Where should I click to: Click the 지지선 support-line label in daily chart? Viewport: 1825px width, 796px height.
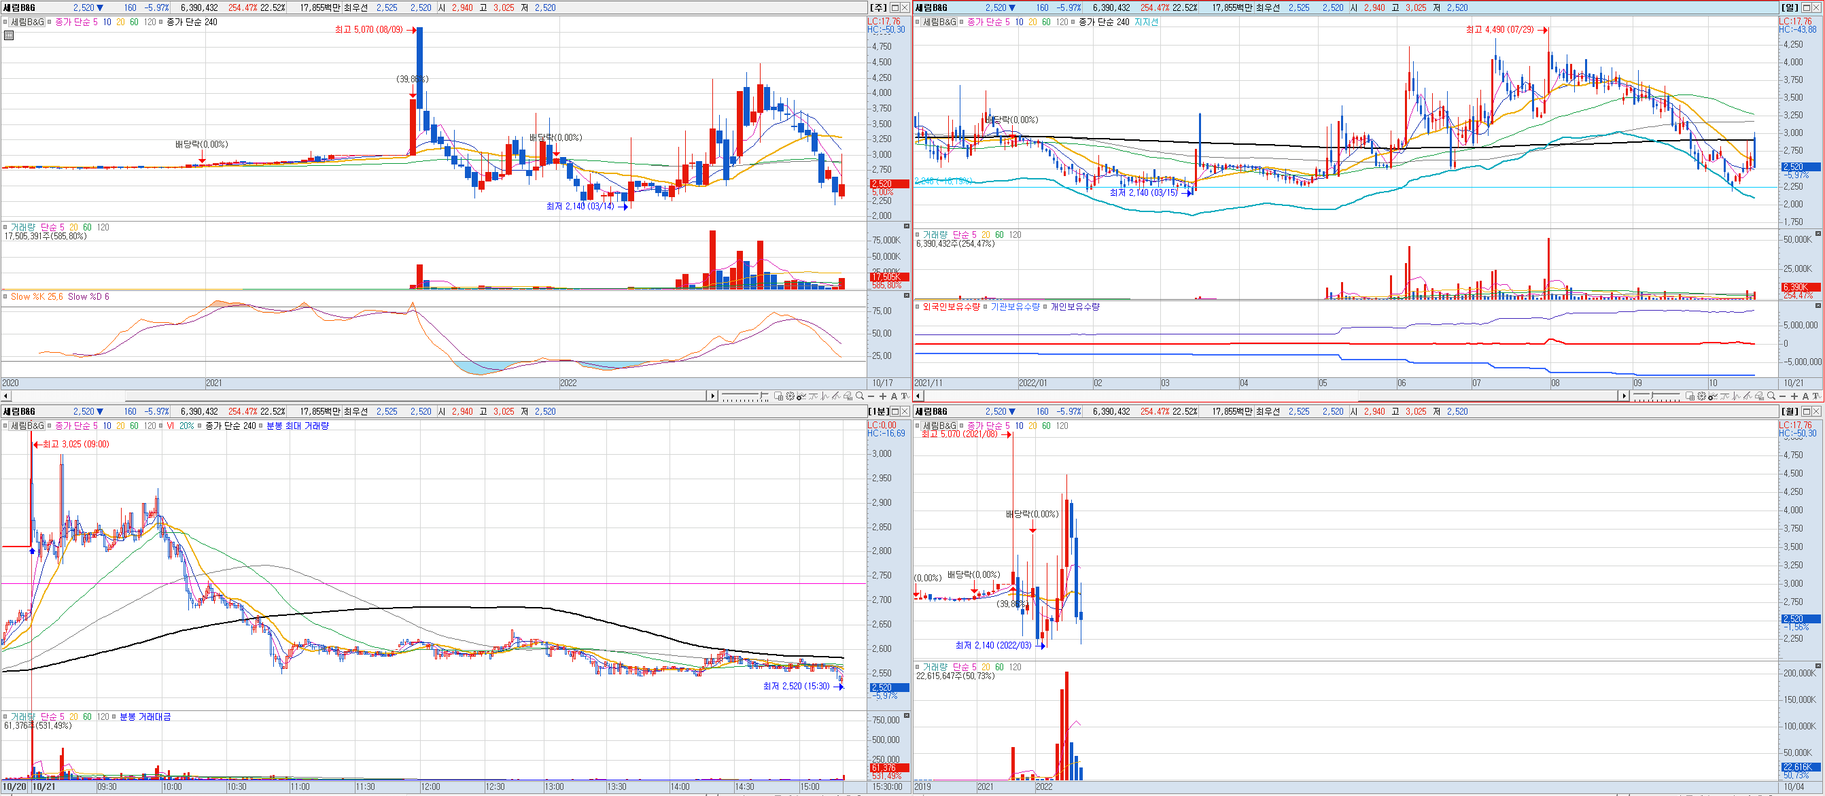(1145, 22)
